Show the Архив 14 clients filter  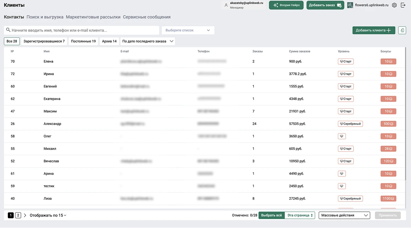point(109,41)
